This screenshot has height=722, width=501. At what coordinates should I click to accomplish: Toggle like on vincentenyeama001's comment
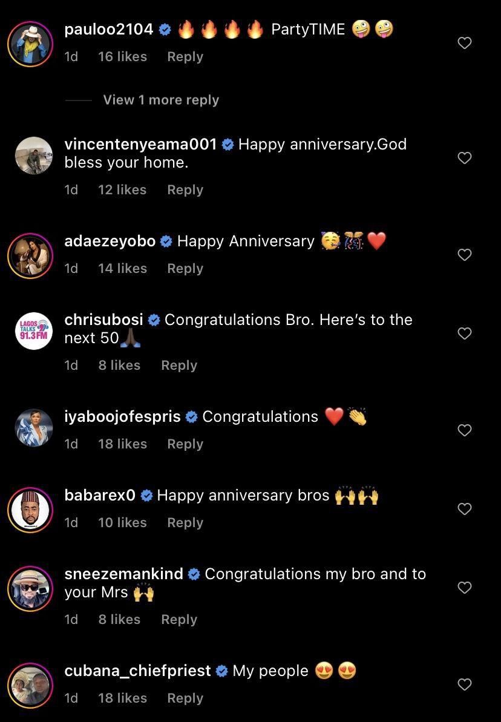465,158
